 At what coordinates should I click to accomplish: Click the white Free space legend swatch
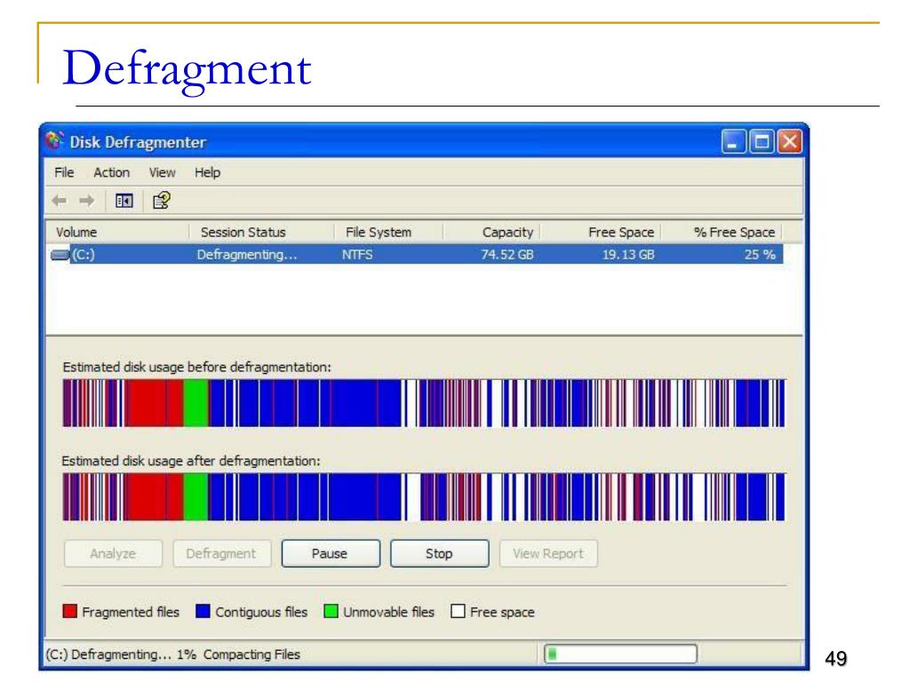458,611
